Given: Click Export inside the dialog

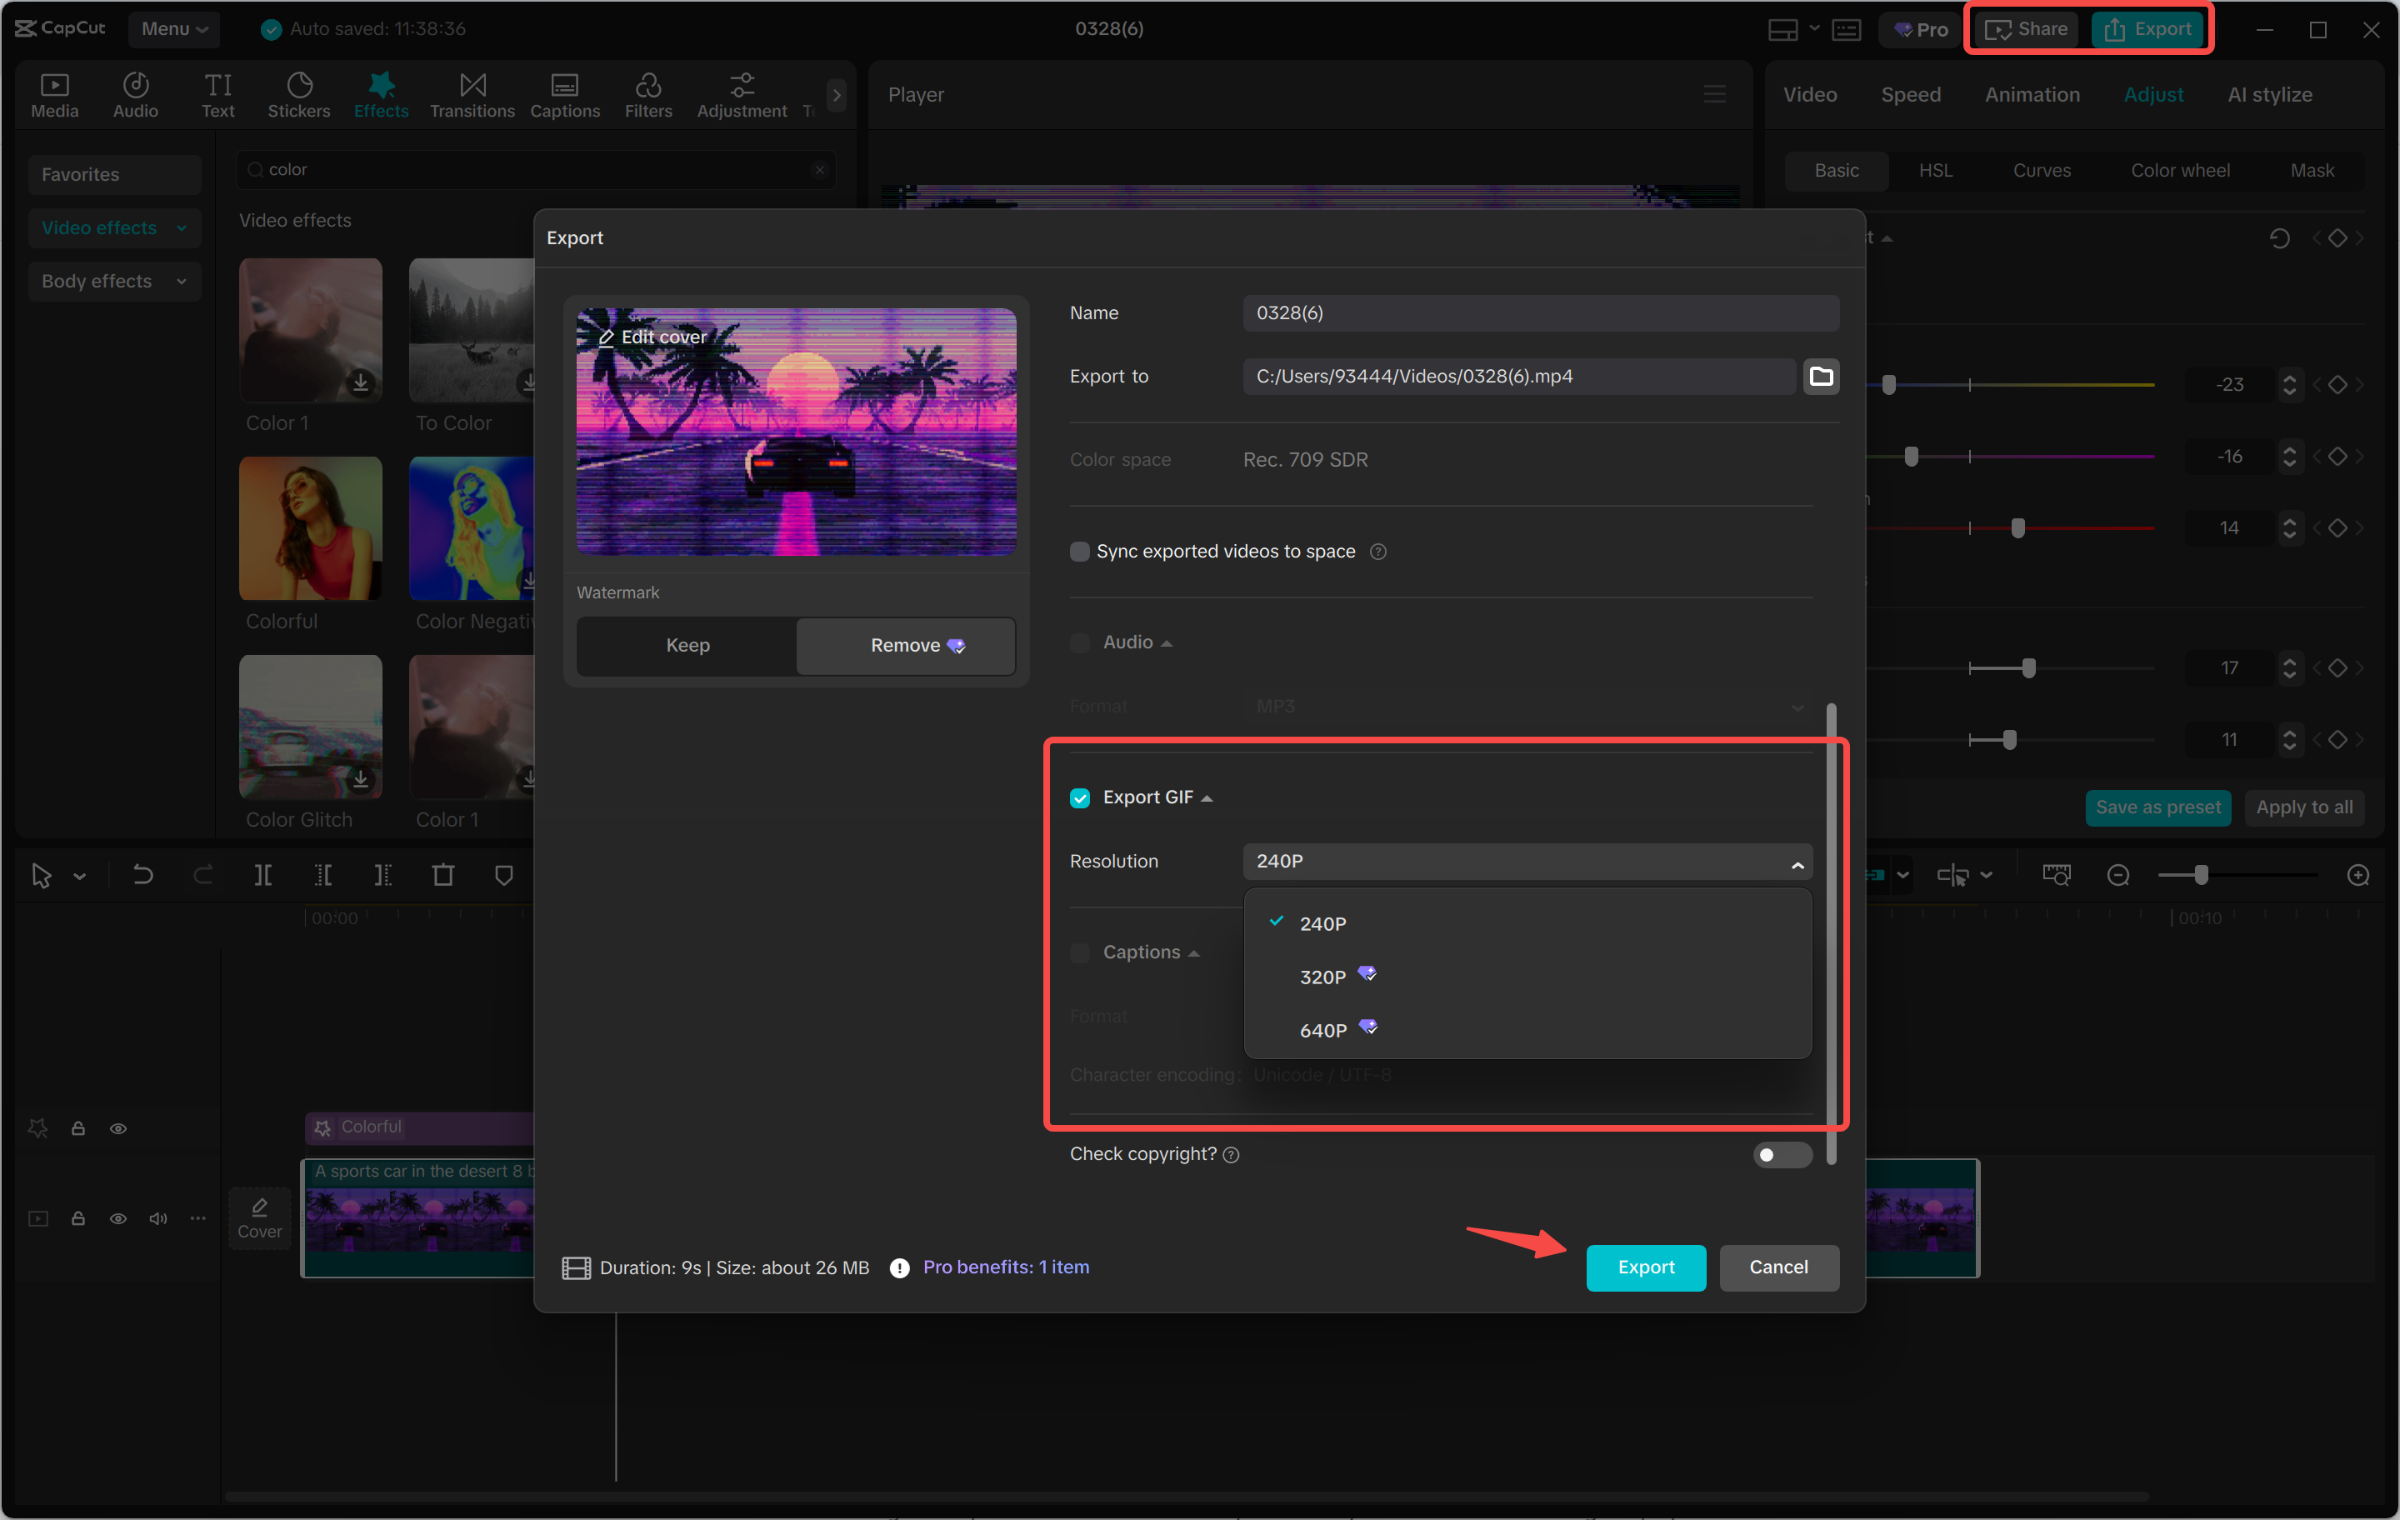Looking at the screenshot, I should [x=1646, y=1267].
